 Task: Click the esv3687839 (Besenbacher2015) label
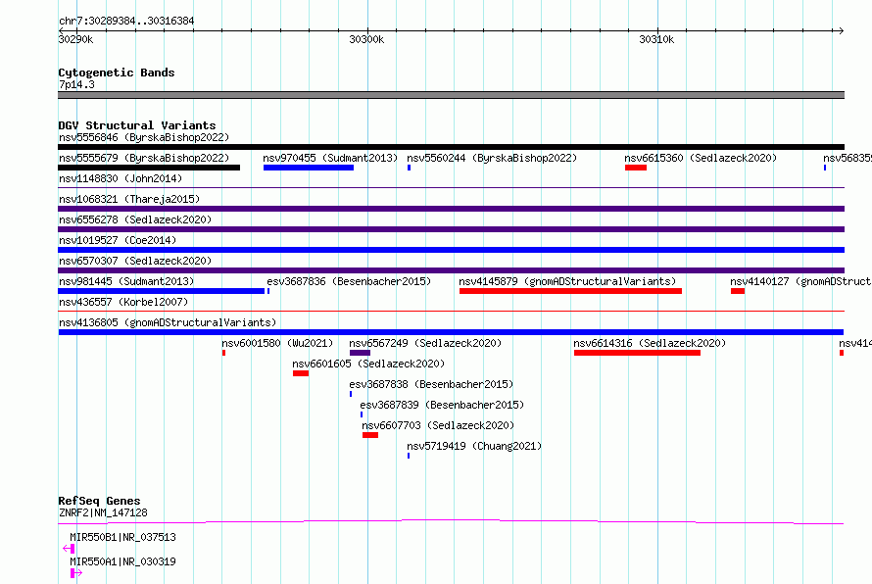442,405
